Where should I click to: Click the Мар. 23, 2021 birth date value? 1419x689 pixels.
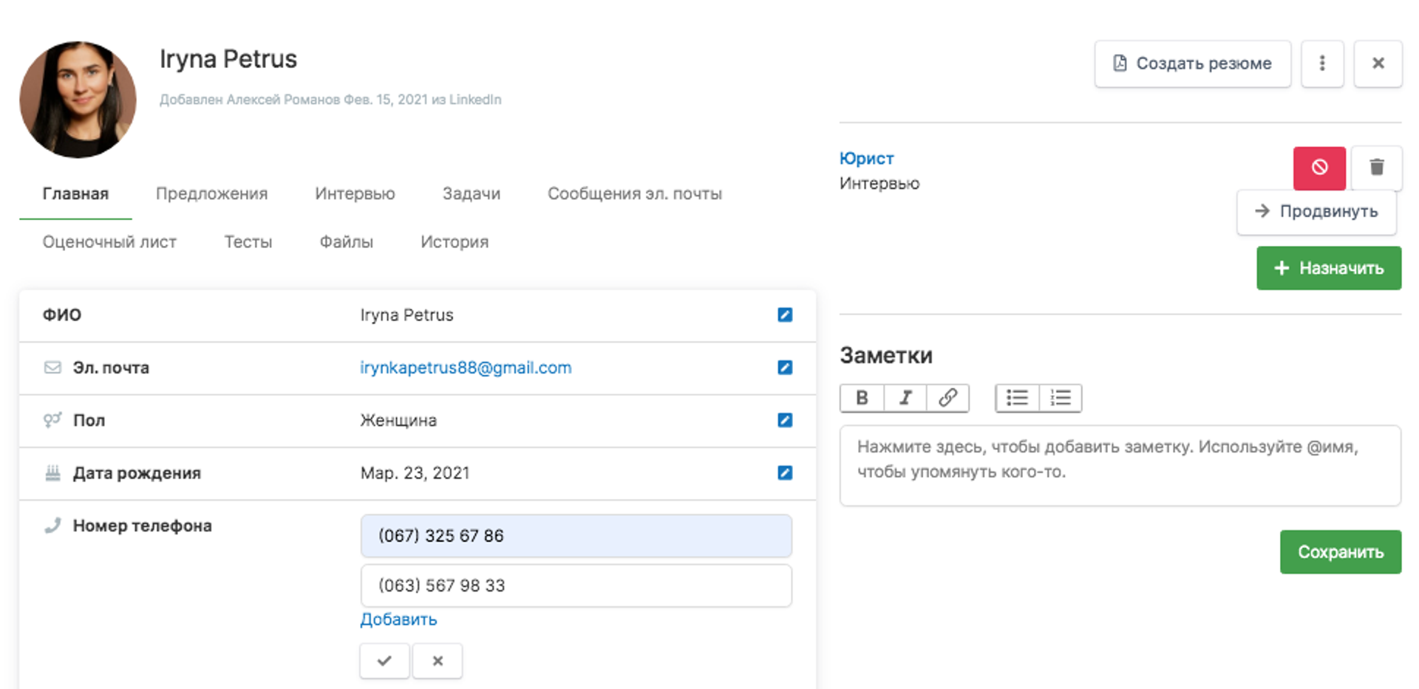tap(415, 473)
